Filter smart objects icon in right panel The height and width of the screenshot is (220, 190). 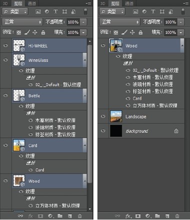[171, 12]
